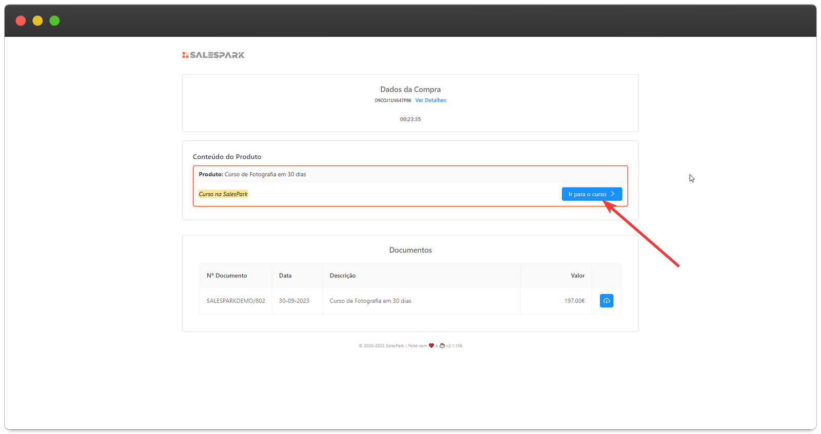
Task: Select the 30-09-2023 date cell
Action: tap(294, 301)
